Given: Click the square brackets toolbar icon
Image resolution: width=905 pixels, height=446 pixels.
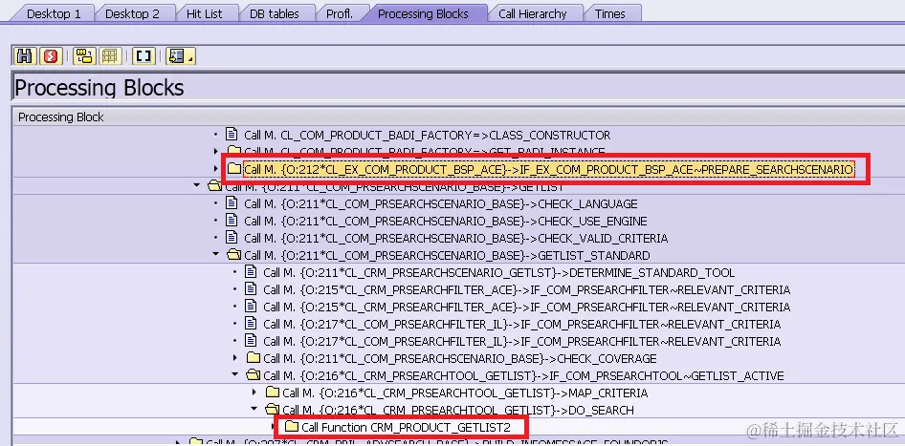Looking at the screenshot, I should pos(143,56).
